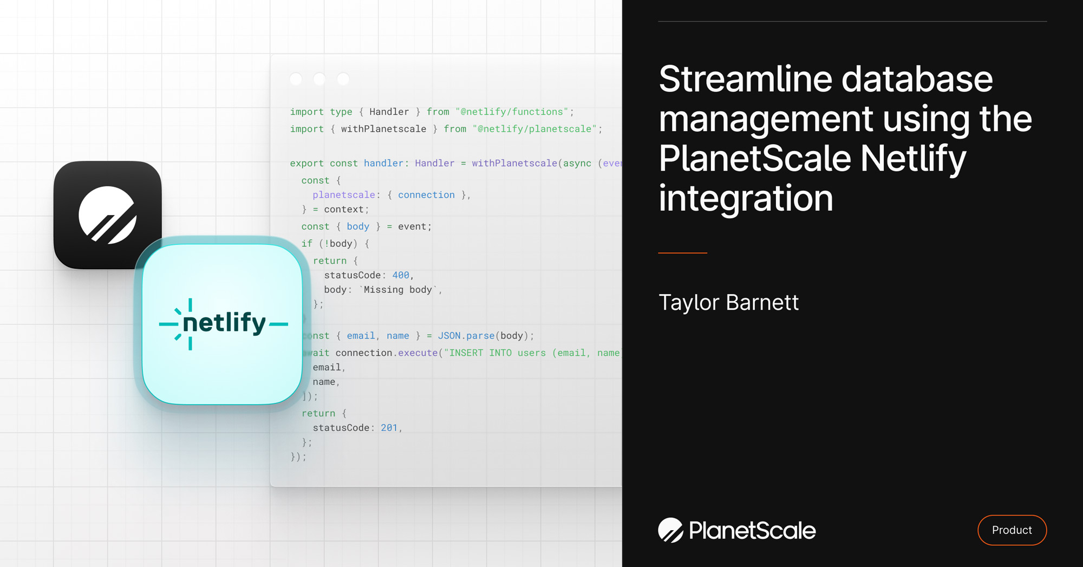Click the '@netlify/planetscale' import string

pyautogui.click(x=534, y=129)
